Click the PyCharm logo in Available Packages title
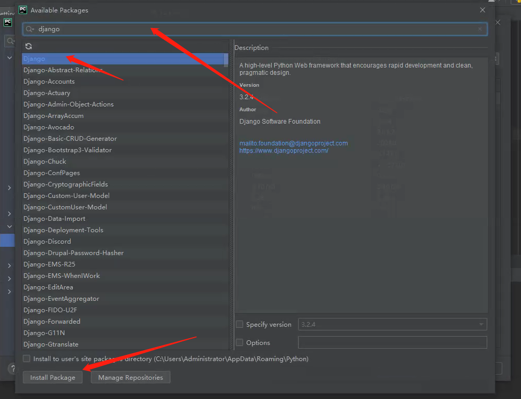This screenshot has width=521, height=399. tap(23, 10)
